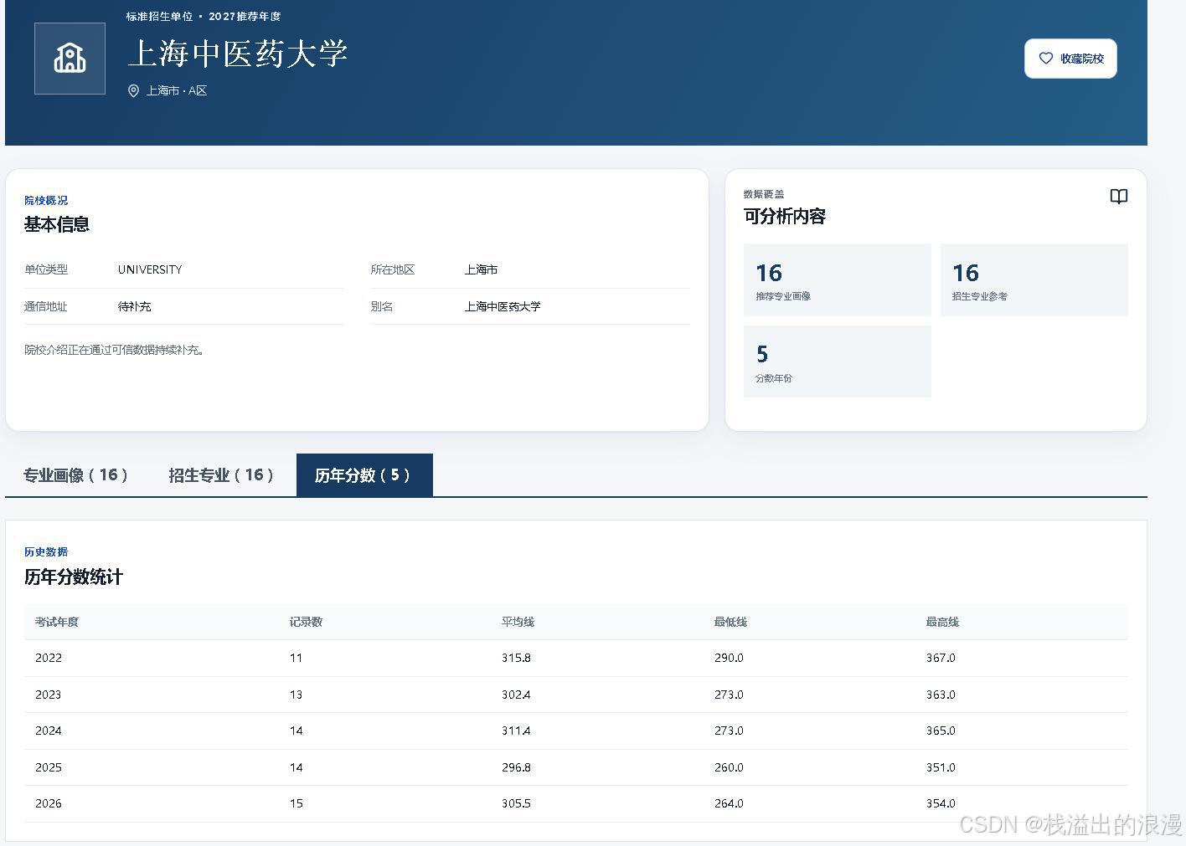Click the 记录数 column header
This screenshot has width=1186, height=846.
click(x=306, y=622)
